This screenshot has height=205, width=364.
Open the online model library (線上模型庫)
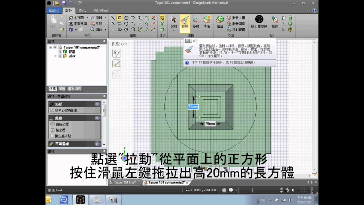(259, 22)
